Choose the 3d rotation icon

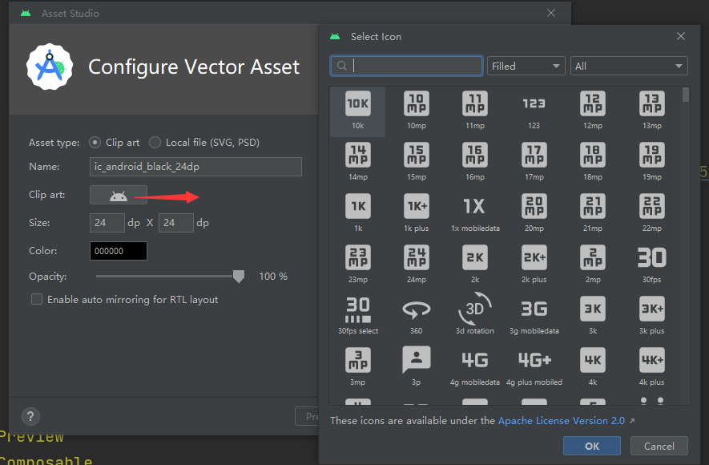click(x=474, y=309)
